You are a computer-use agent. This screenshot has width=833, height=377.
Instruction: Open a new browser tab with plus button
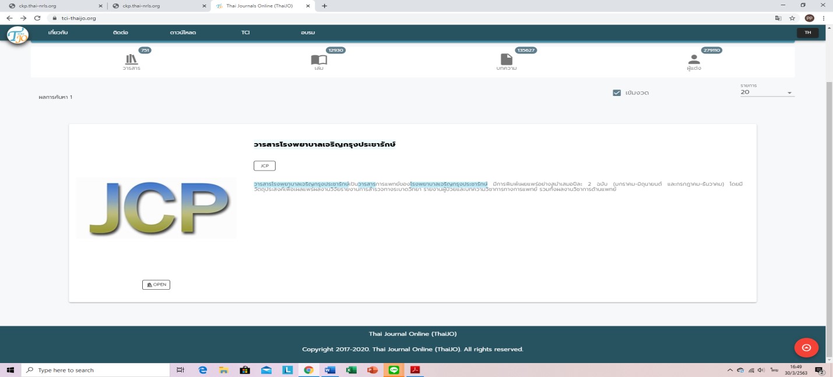[325, 6]
